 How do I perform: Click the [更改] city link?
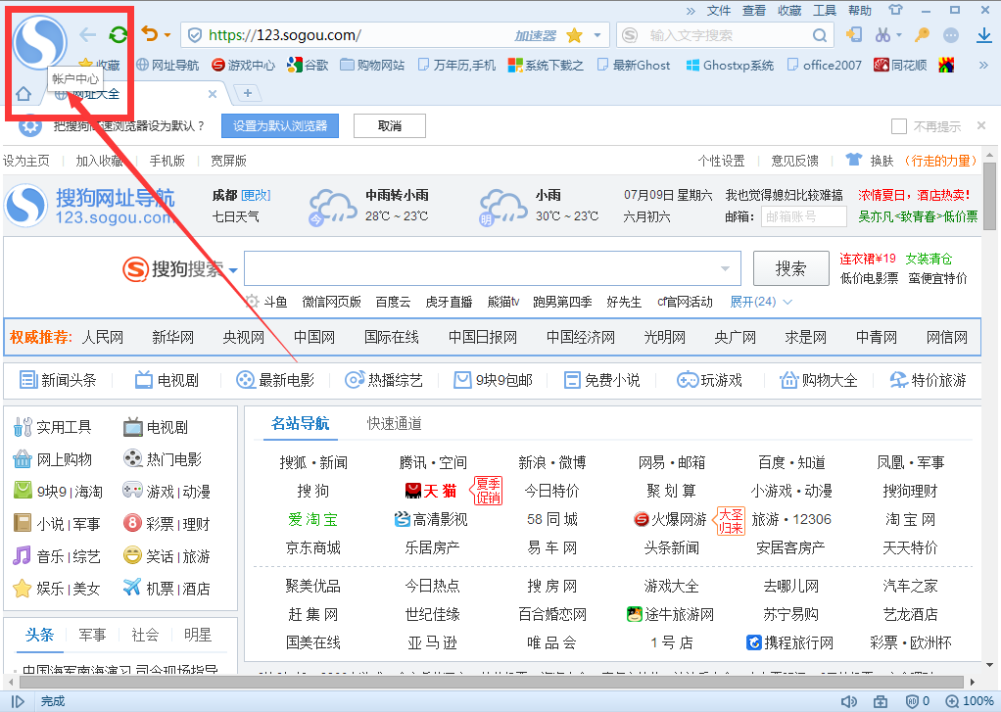click(256, 196)
